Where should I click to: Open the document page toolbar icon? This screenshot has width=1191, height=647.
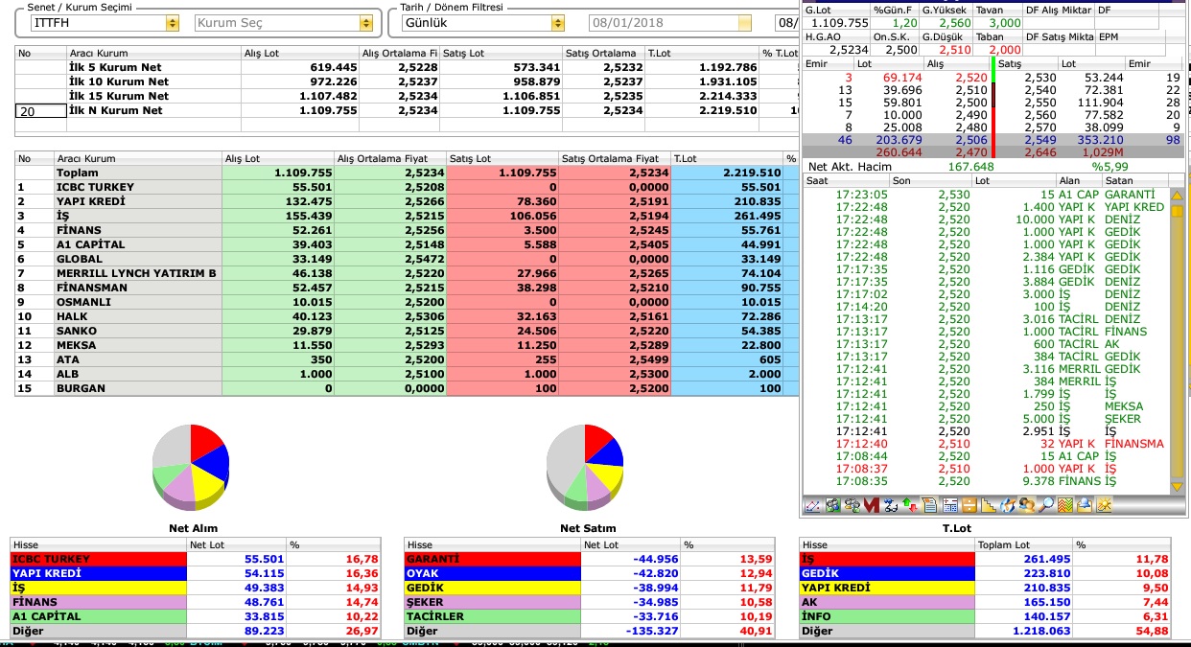(x=930, y=505)
